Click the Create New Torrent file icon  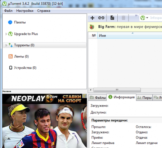coord(112,18)
